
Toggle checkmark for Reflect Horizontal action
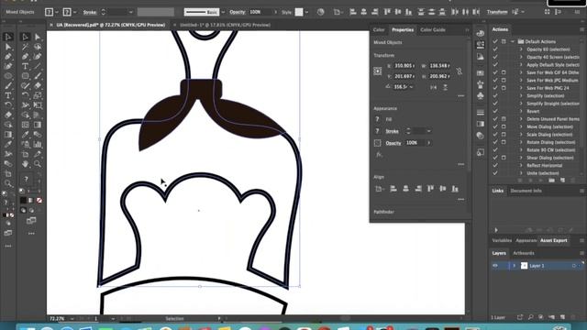tap(495, 165)
